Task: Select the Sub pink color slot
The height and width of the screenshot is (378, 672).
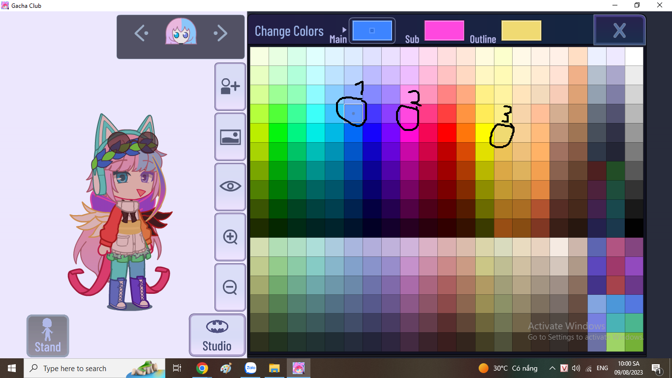Action: 444,31
